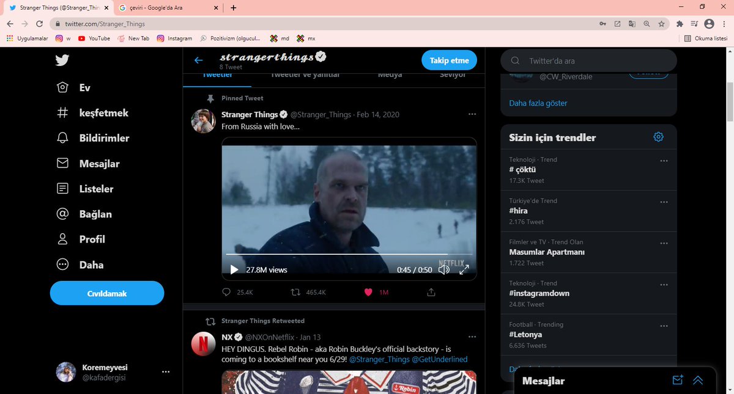Click the translate page icon
734x394 pixels.
tap(632, 24)
